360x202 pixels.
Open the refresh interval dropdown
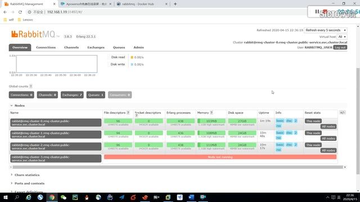tap(326, 30)
